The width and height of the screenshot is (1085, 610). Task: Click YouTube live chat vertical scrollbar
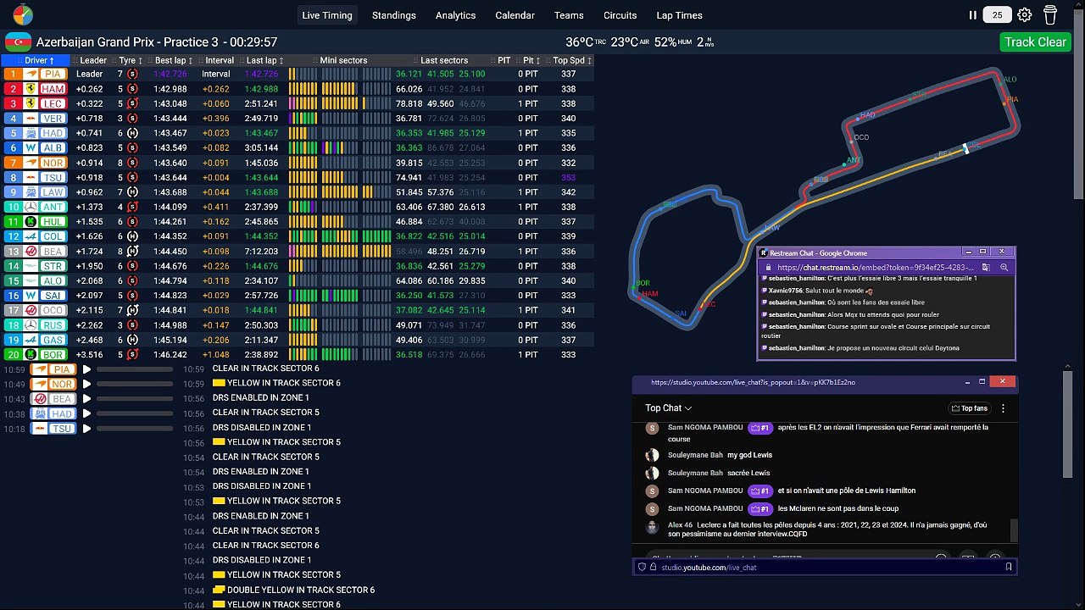1014,531
